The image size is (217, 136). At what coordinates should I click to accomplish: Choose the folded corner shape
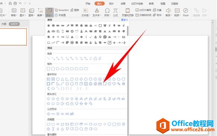[x=105, y=84]
